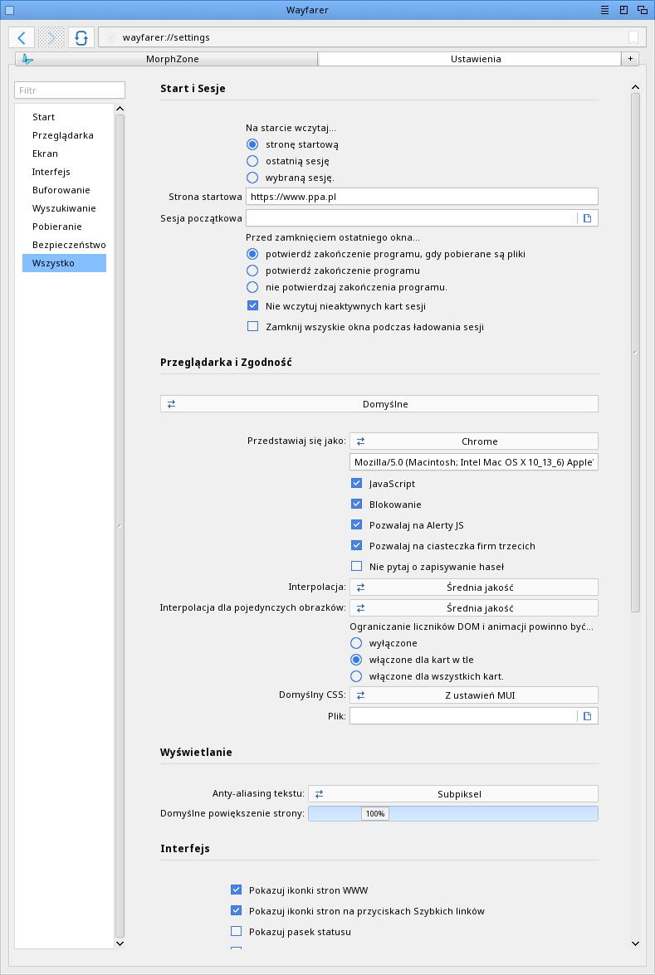The width and height of the screenshot is (655, 975).
Task: Click the Plik path input field
Action: (463, 716)
